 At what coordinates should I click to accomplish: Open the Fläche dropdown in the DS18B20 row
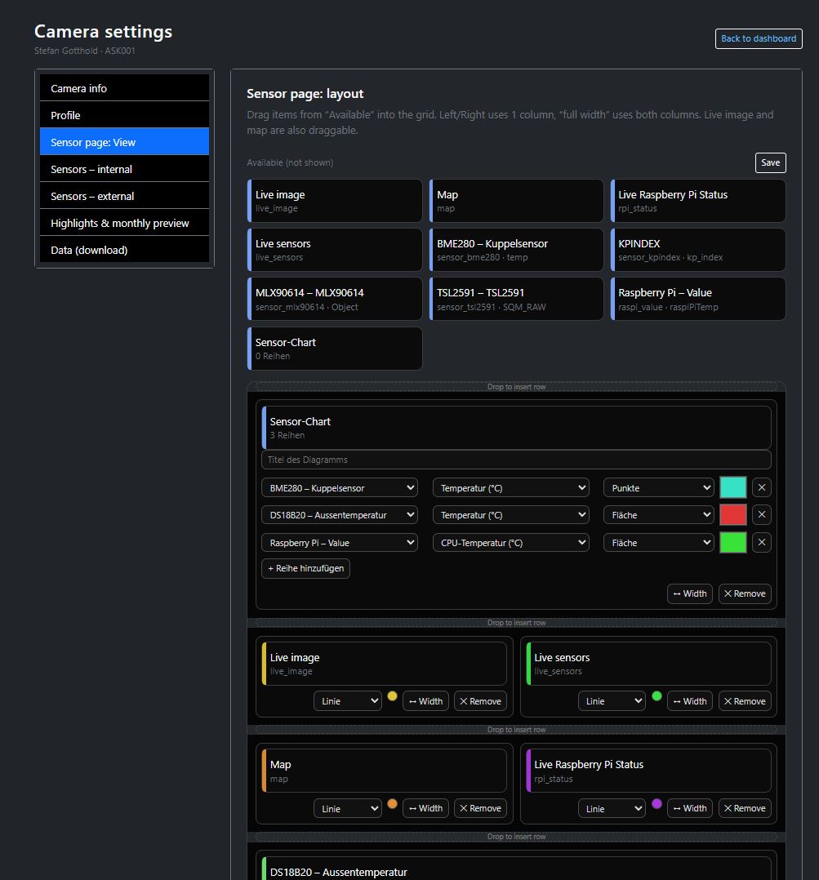coord(658,514)
